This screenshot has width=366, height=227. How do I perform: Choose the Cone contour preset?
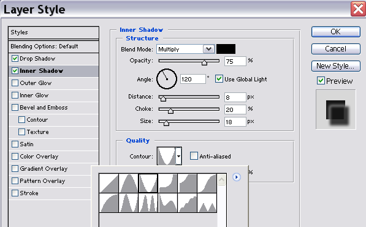coord(128,183)
